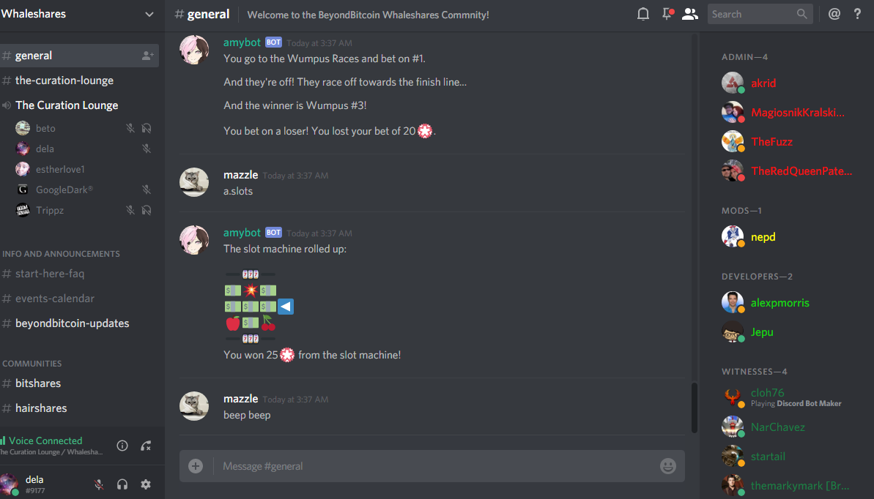The image size is (874, 499).
Task: Open recent mentions @ icon
Action: point(834,14)
